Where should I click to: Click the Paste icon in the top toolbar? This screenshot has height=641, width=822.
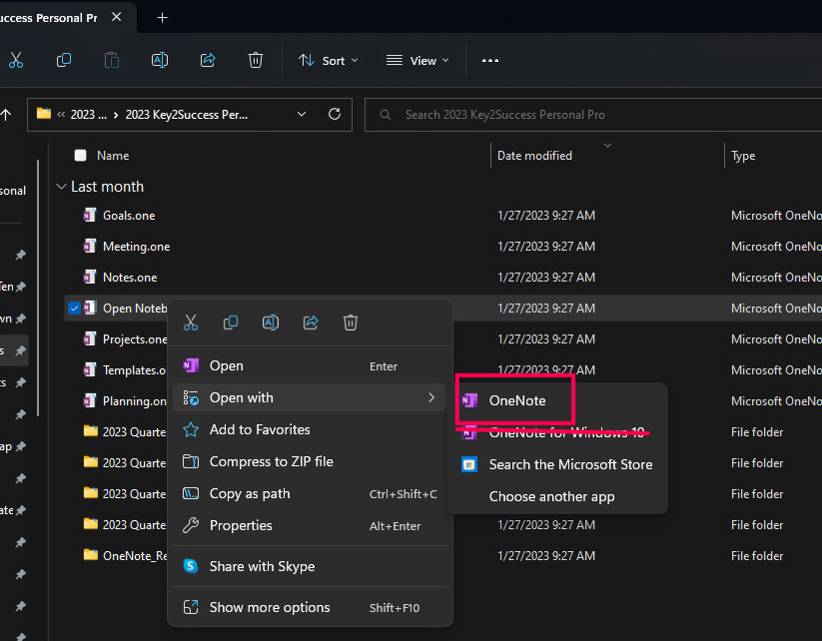tap(112, 60)
